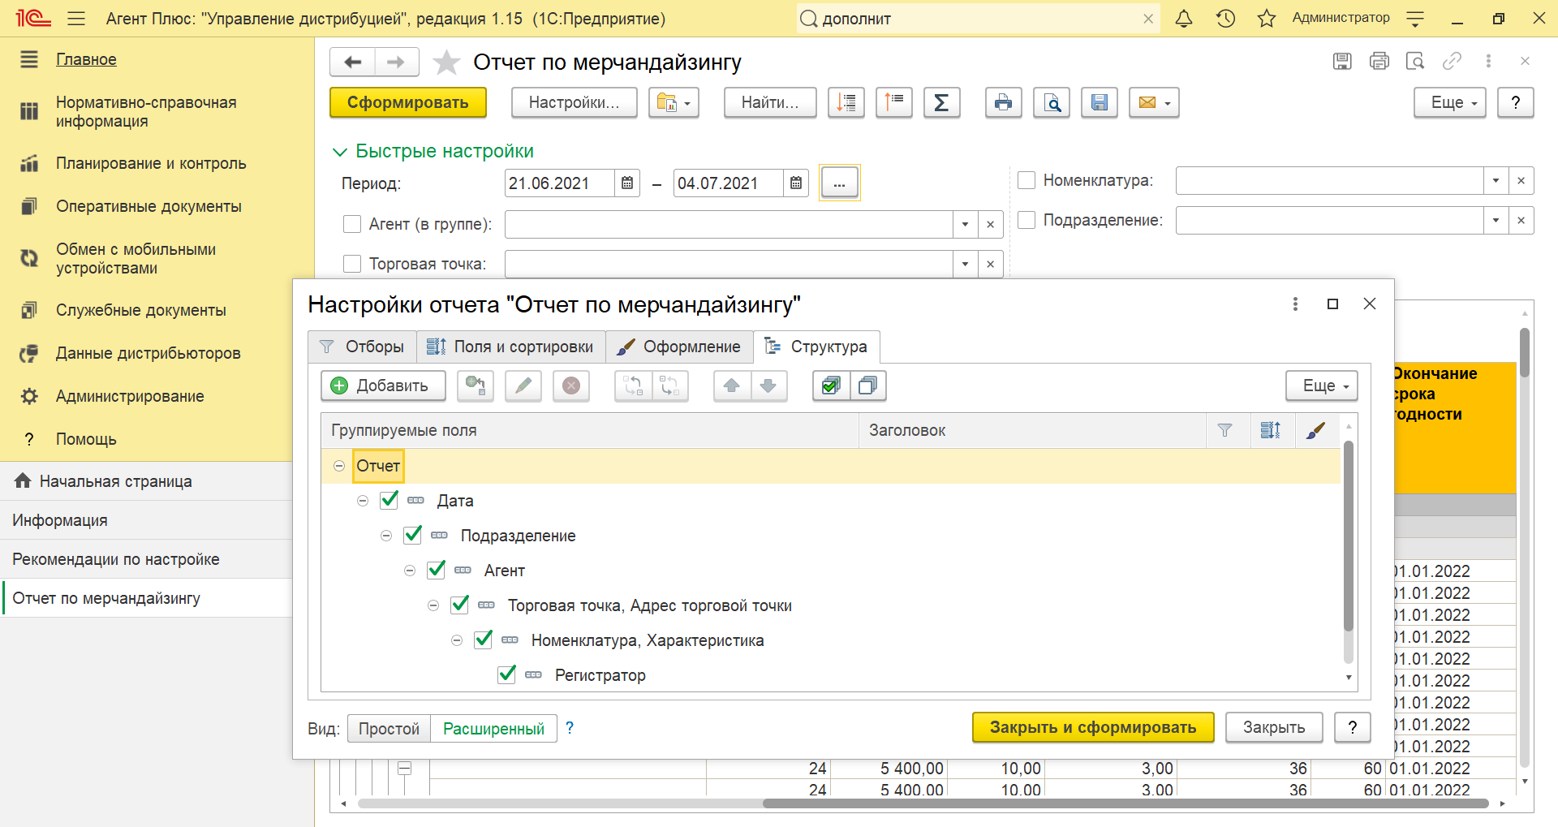Click the back navigation arrow
Screen dimensions: 1558x827
pos(352,62)
